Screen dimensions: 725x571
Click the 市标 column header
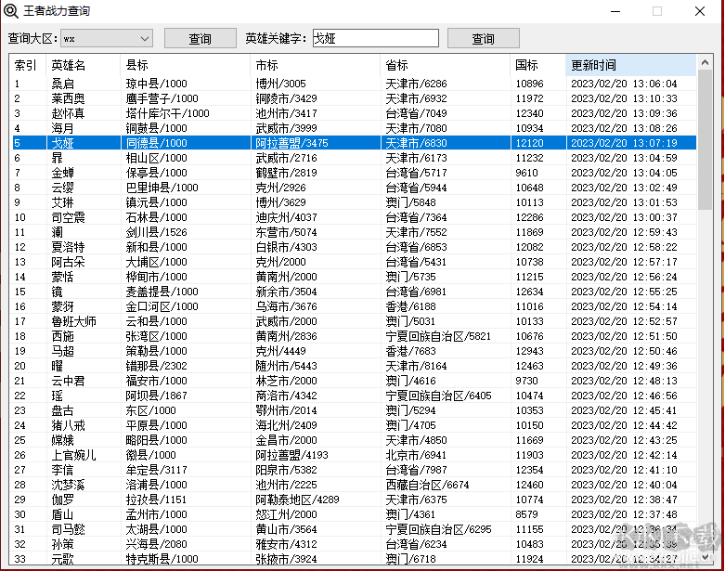pos(316,65)
